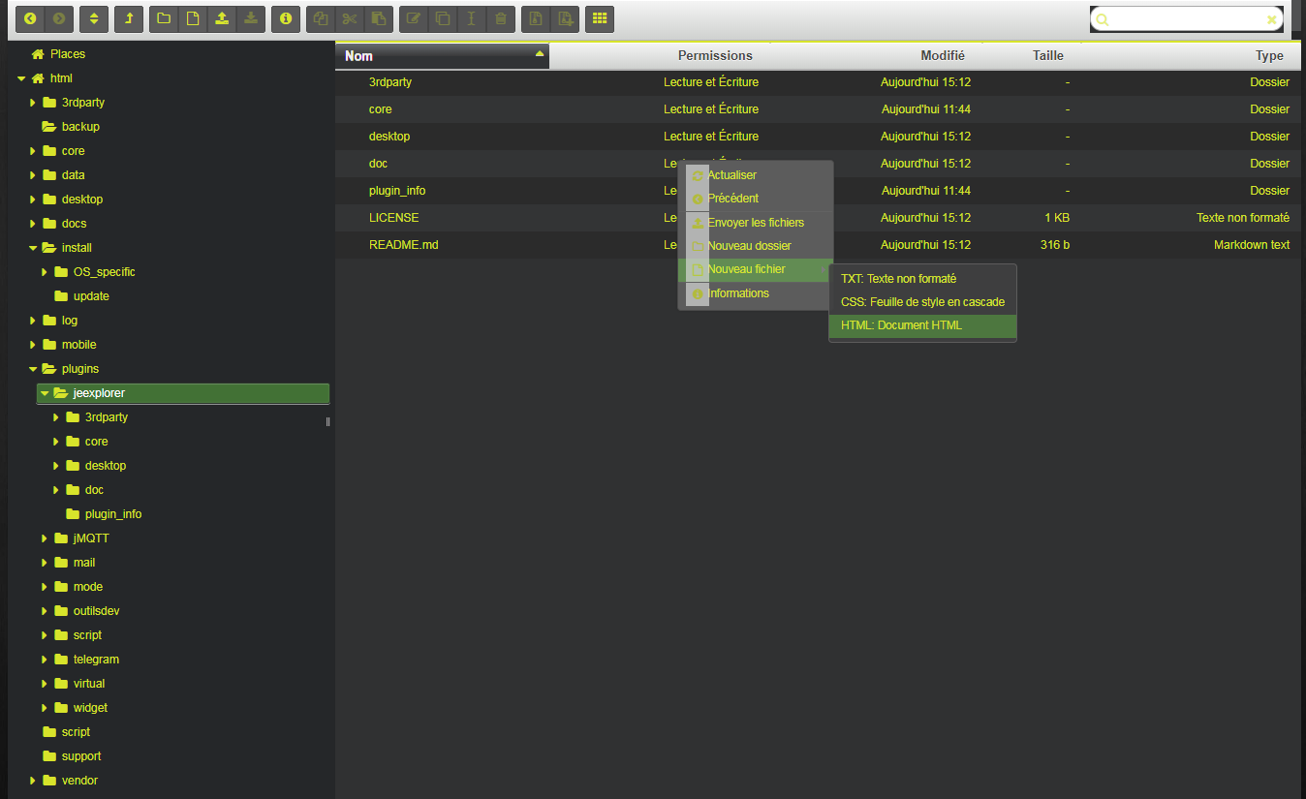The image size is (1306, 799).
Task: Click the trash delete toolbar icon
Action: 500,18
